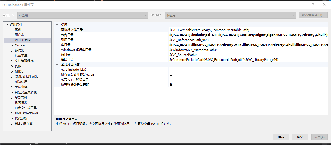Open 配置管理器 button
The height and width of the screenshot is (145, 331).
[313, 15]
